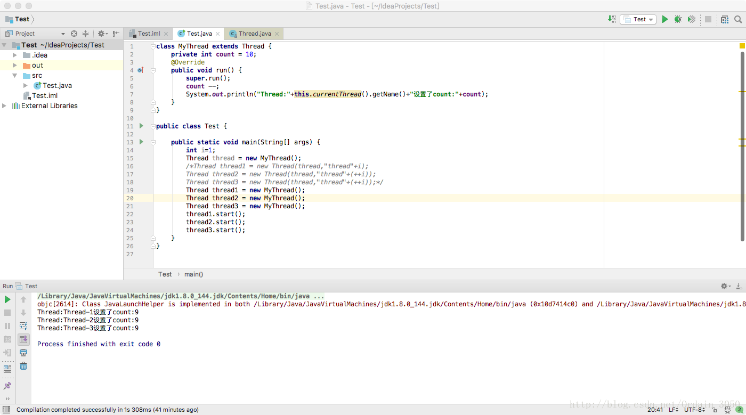This screenshot has height=415, width=746.
Task: Click main() in editor breadcrumb
Action: [x=193, y=274]
